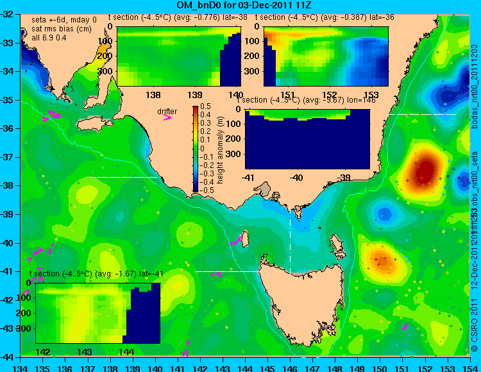Select the -0.2 tick on the colorbar

(207, 165)
